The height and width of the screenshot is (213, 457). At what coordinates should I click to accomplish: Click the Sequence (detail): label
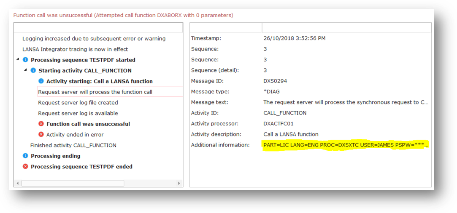tap(215, 70)
